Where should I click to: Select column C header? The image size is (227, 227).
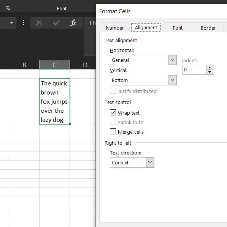(54, 65)
